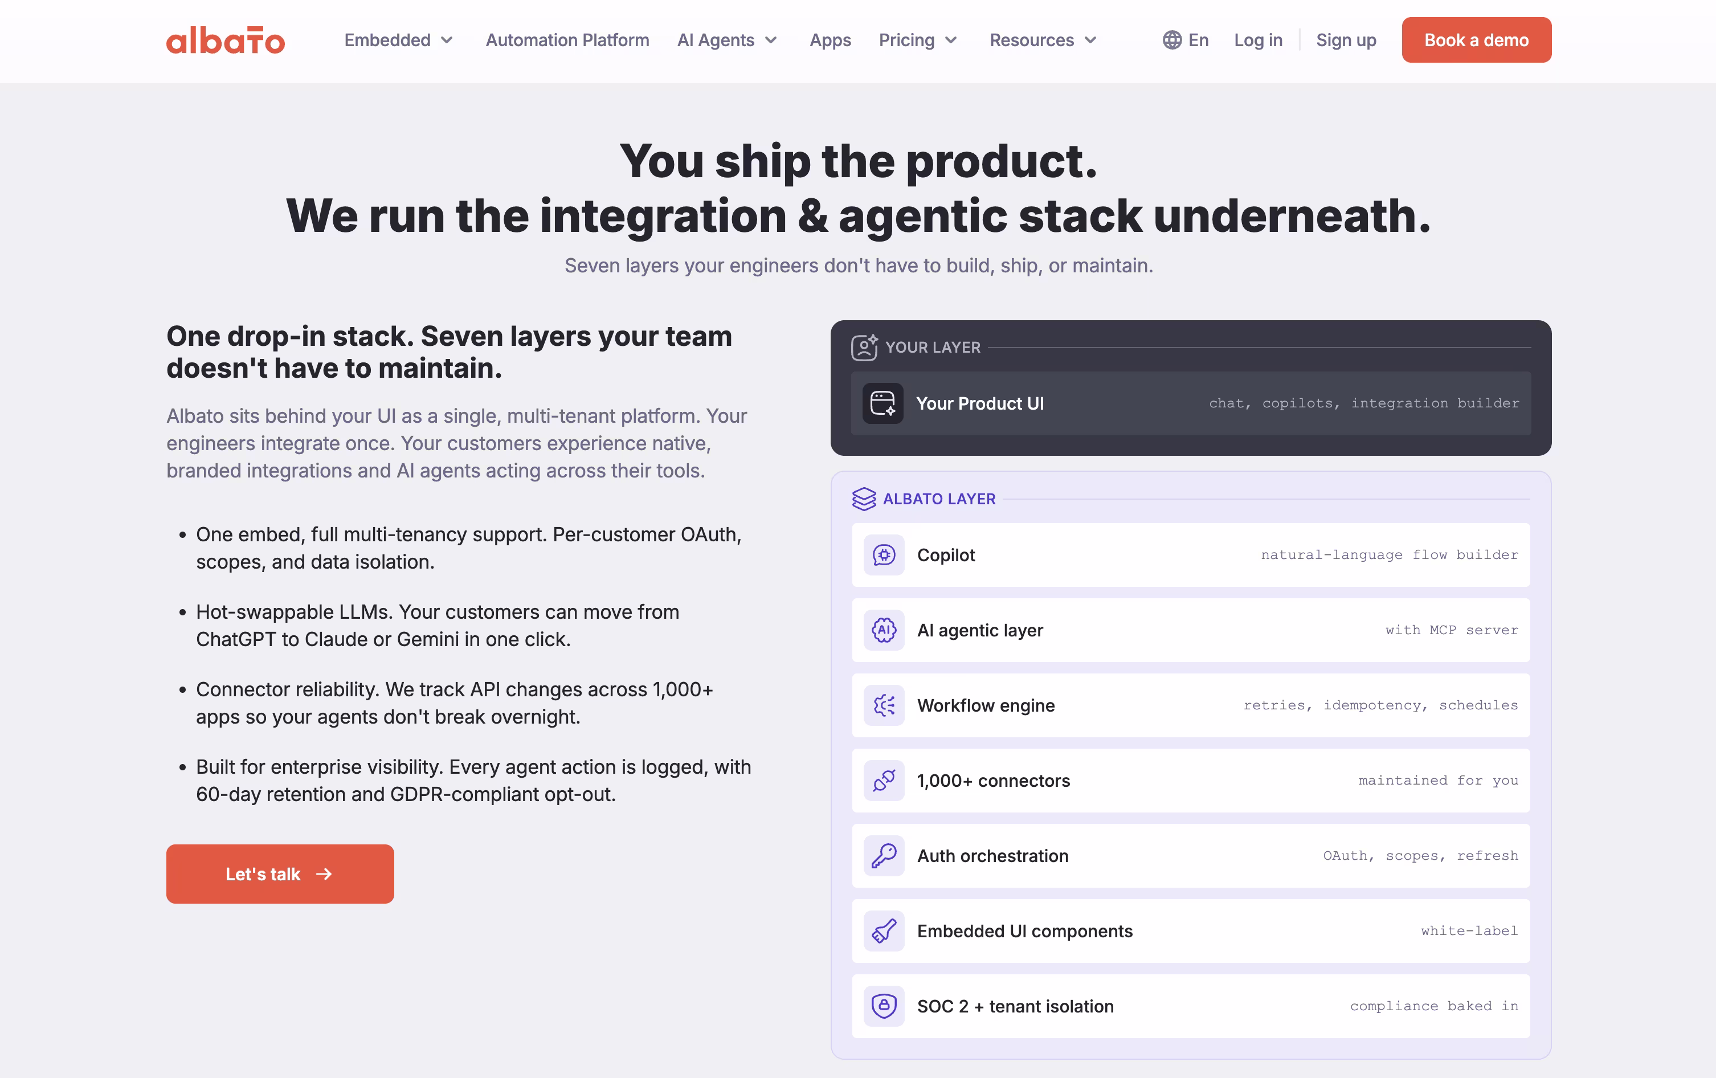1716x1078 pixels.
Task: Click the arrow in Let's talk button
Action: pyautogui.click(x=324, y=874)
